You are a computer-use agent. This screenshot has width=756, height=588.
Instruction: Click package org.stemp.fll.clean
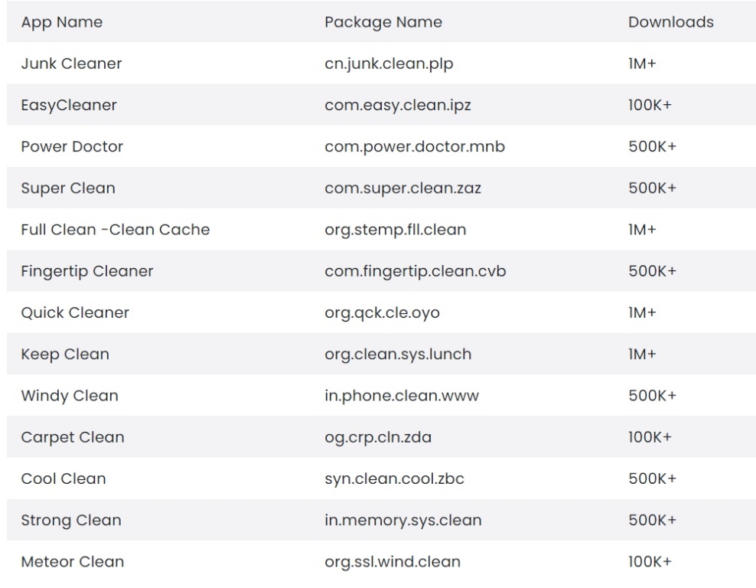(396, 230)
